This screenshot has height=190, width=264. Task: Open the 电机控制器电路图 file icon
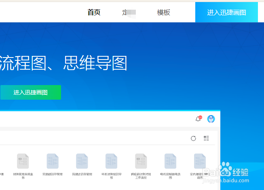point(170,161)
